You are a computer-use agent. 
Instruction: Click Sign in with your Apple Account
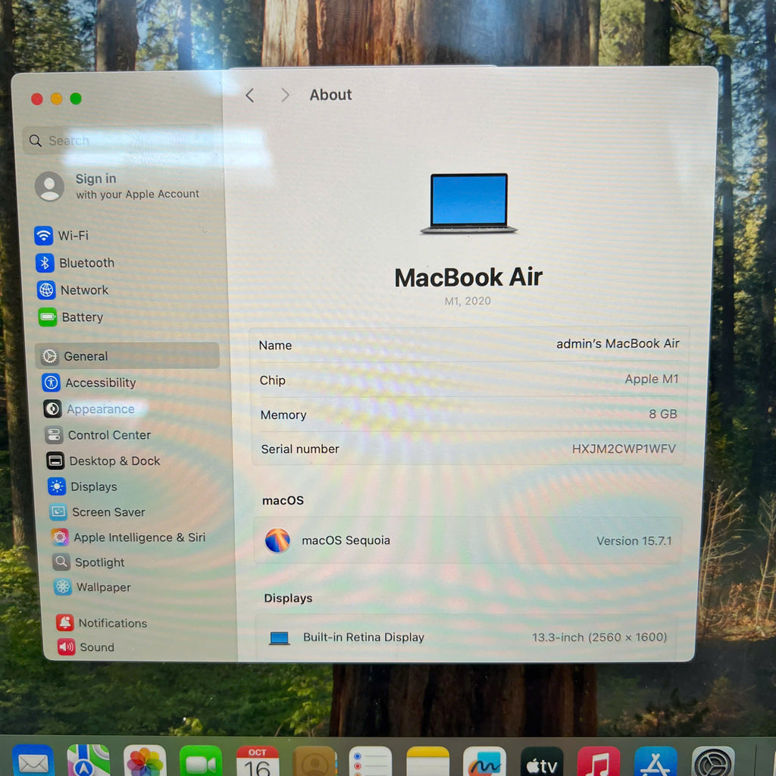[117, 186]
